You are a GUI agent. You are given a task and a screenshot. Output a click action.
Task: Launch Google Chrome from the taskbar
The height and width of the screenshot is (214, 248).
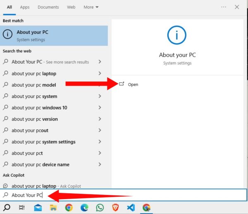69,207
